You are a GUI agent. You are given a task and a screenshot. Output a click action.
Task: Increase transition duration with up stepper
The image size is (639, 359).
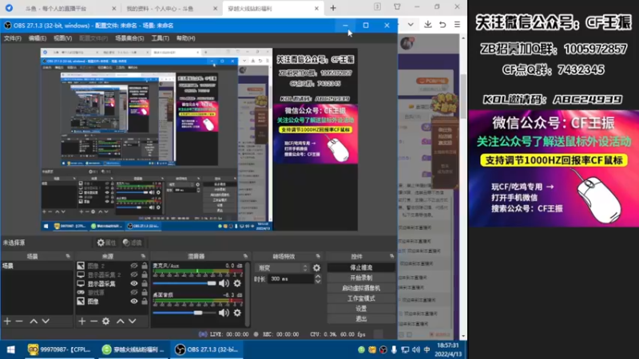[x=318, y=276]
